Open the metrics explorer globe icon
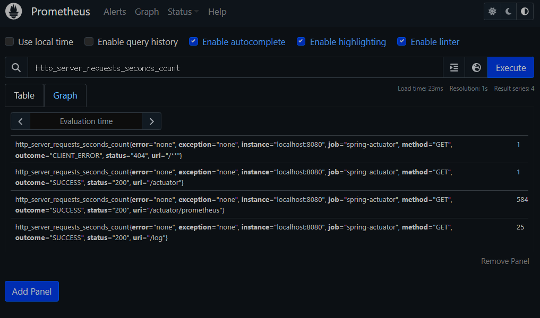Viewport: 540px width, 318px height. coord(476,68)
